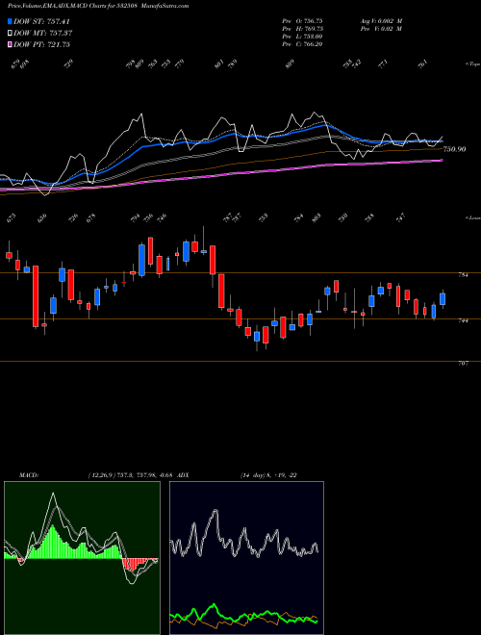Click the 'Pre L: 753.00' low value
Viewport: 481px width, 635px height.
coord(302,37)
